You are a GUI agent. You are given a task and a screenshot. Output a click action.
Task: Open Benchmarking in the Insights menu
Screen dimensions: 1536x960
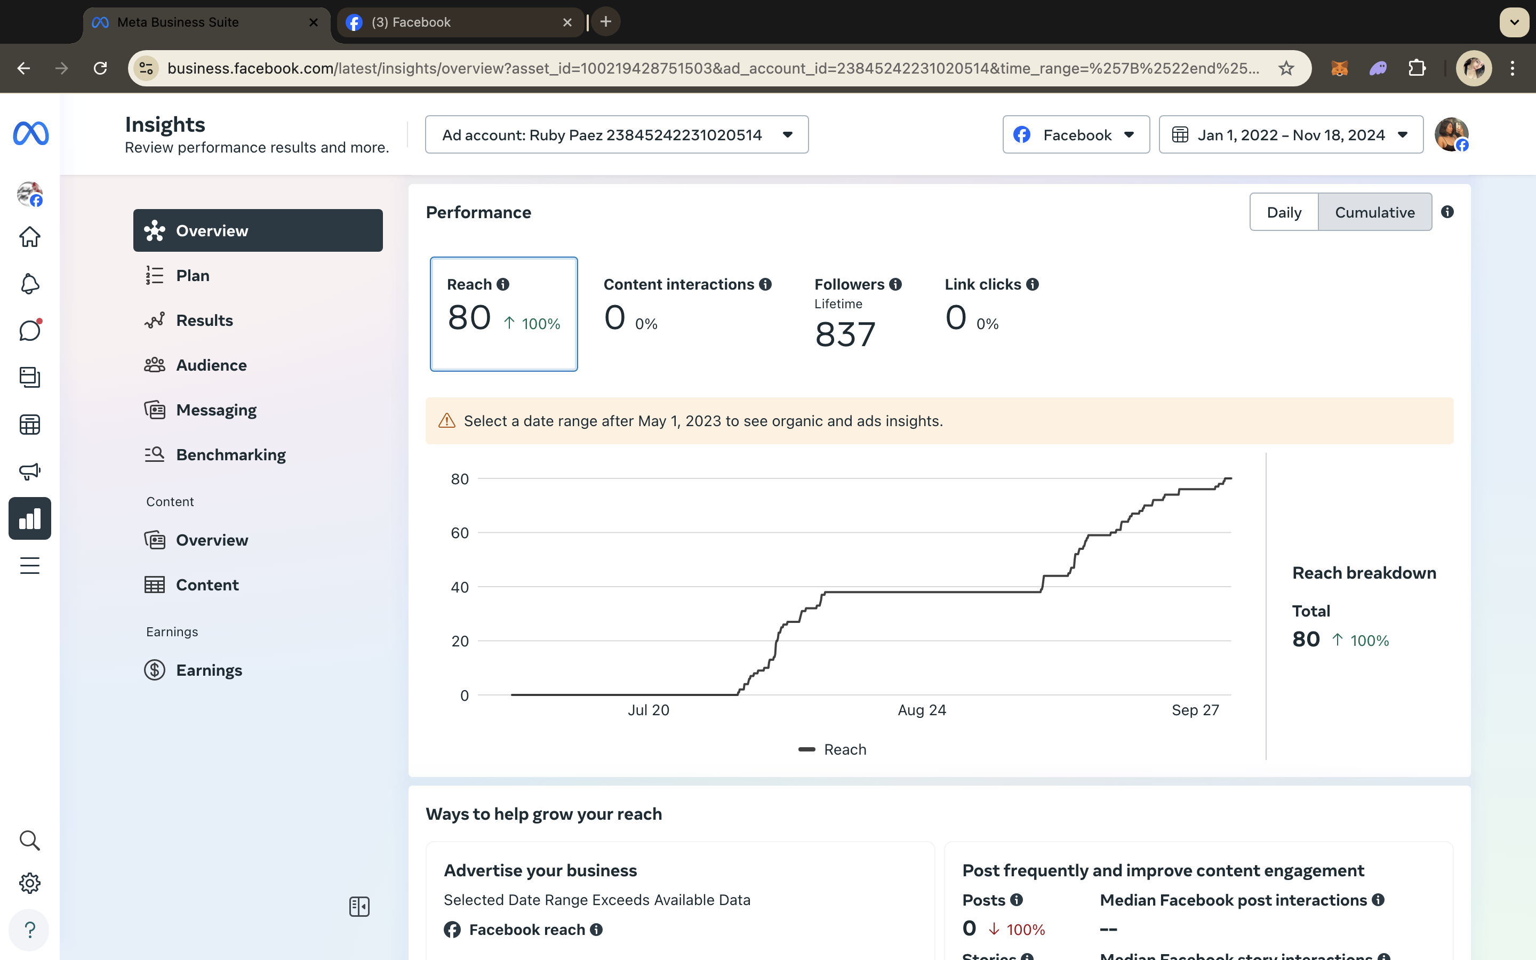tap(230, 454)
